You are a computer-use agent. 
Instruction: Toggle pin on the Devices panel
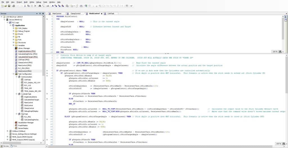40,14
